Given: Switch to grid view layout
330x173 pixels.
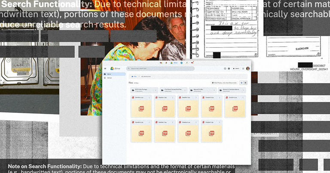Looking at the screenshot, I should coord(241,82).
